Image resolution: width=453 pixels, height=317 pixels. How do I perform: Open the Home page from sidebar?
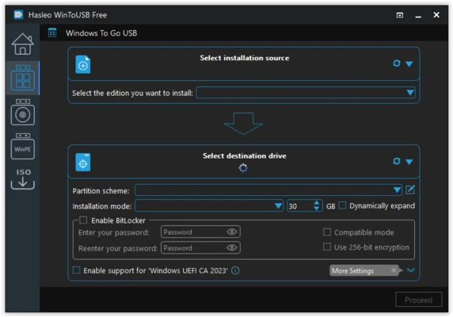[x=22, y=44]
